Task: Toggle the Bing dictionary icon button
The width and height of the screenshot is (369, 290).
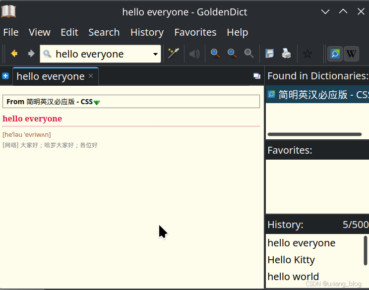Action: click(x=335, y=54)
